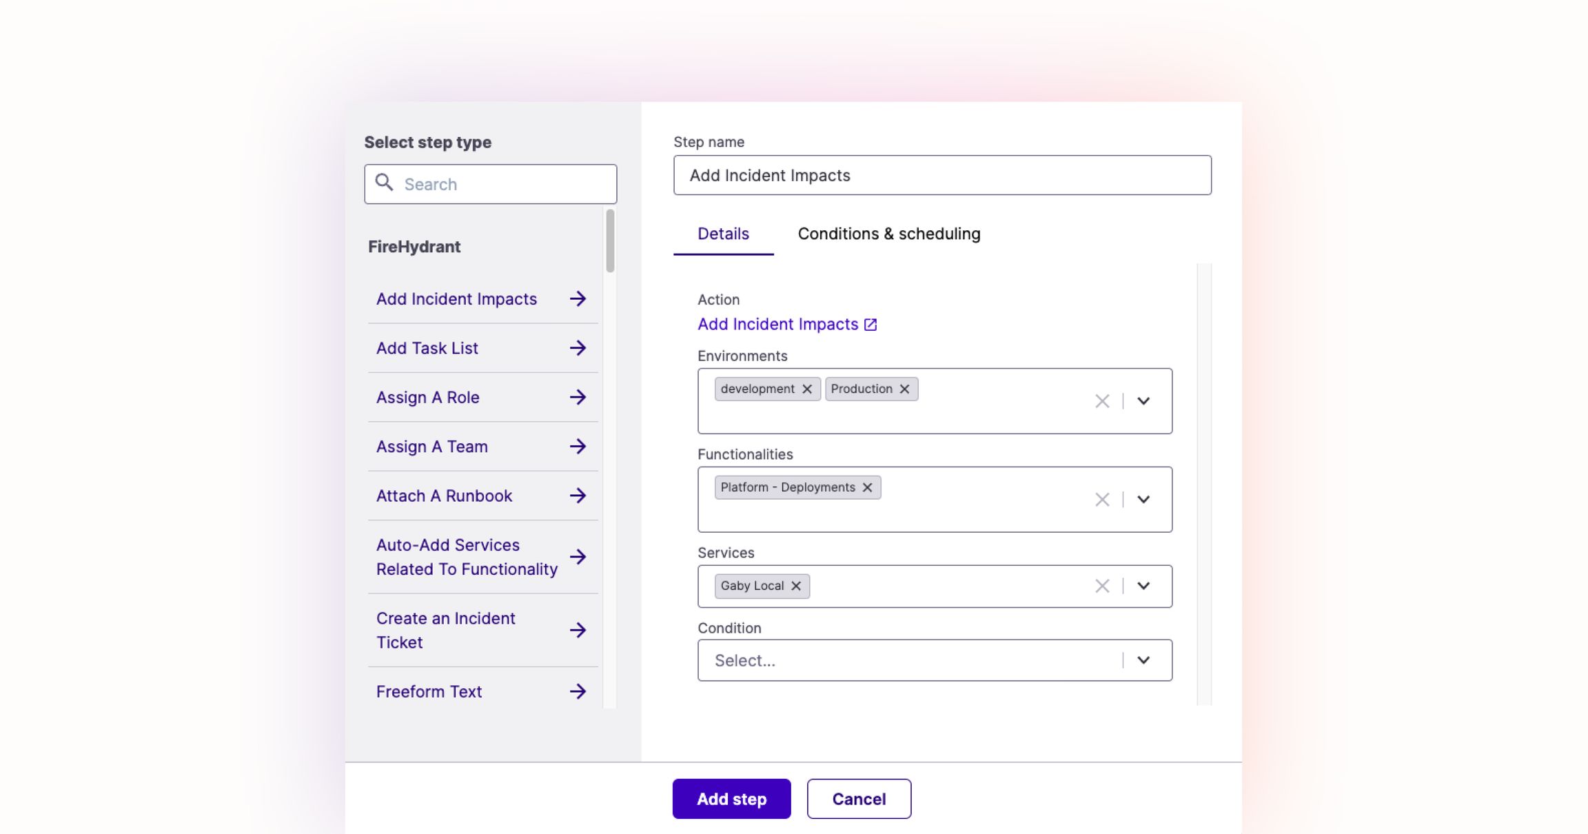Click the Add step button
Viewport: 1588px width, 834px height.
tap(731, 799)
